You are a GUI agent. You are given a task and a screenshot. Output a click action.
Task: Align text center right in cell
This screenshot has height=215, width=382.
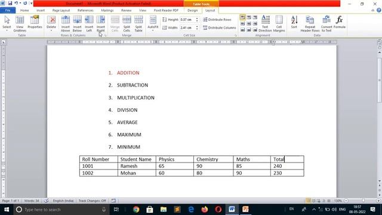(x=255, y=24)
